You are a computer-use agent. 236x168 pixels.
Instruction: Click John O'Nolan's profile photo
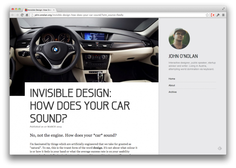[x=179, y=39]
